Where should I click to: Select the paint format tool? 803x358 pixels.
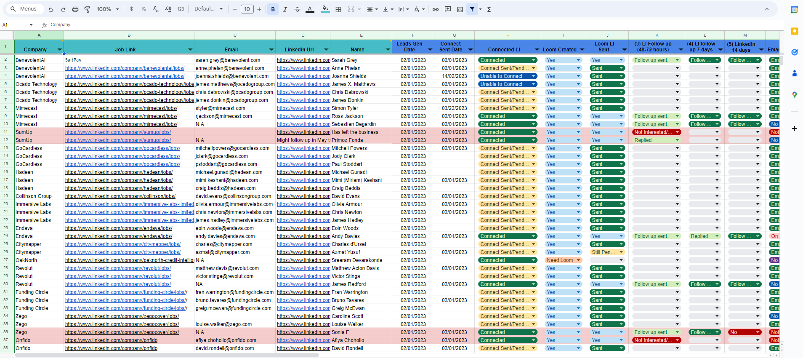coord(87,9)
